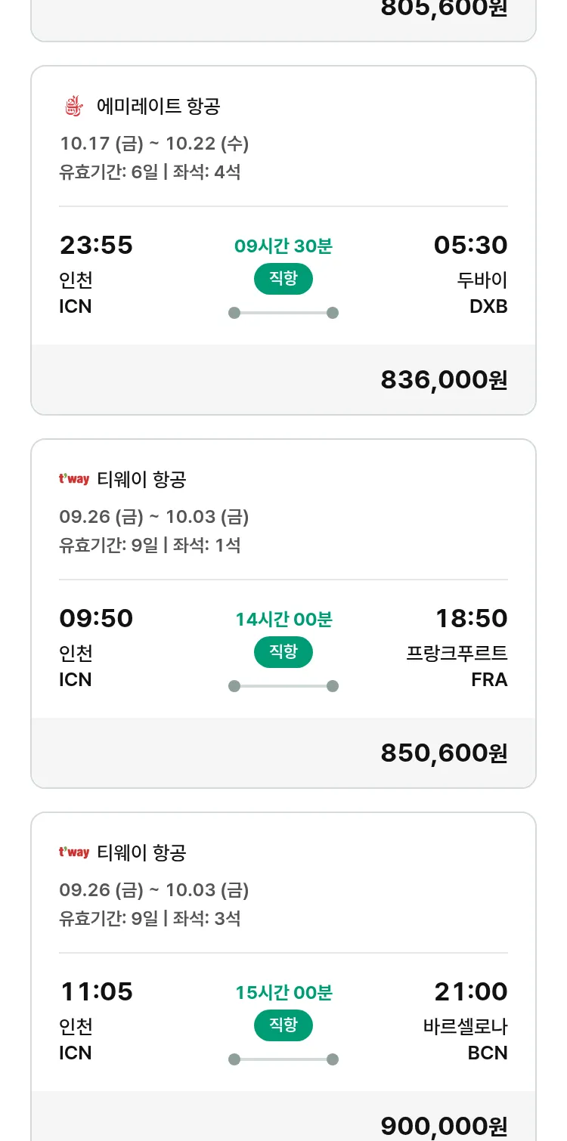The height and width of the screenshot is (1141, 567).
Task: Click the t'way logo on Frankfurt flight
Action: tap(74, 479)
